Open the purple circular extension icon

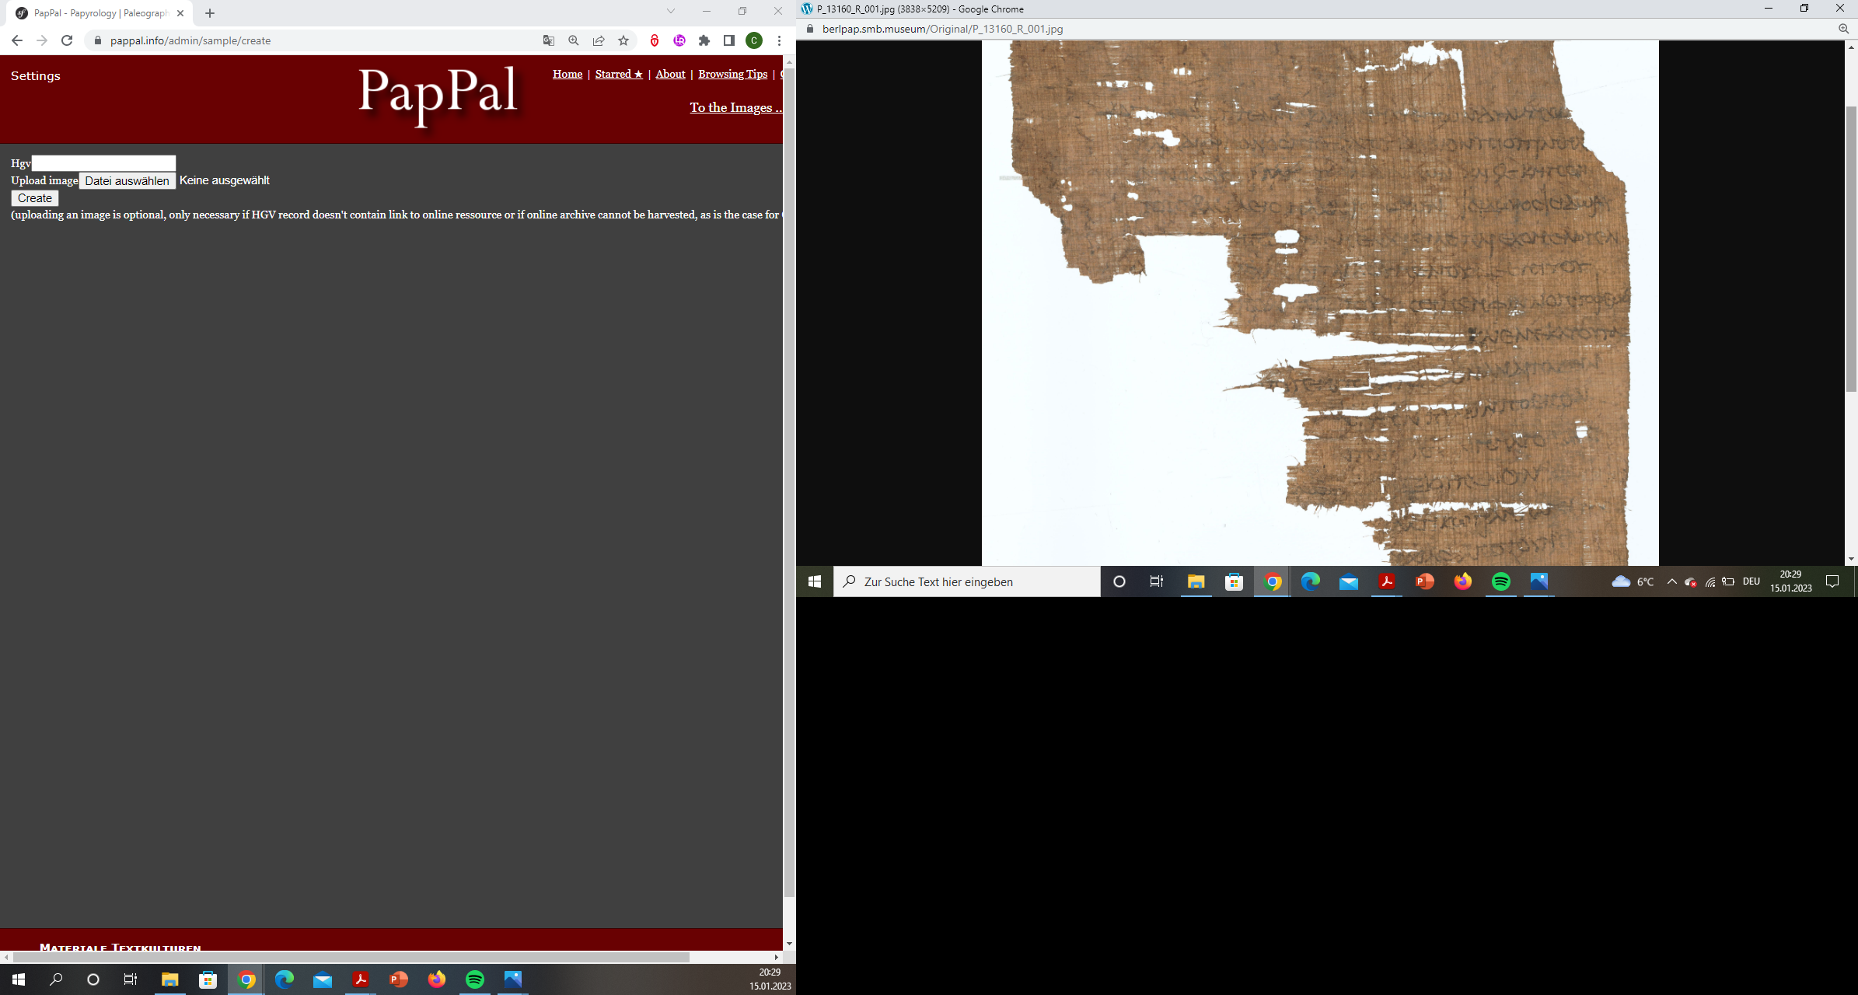[679, 40]
